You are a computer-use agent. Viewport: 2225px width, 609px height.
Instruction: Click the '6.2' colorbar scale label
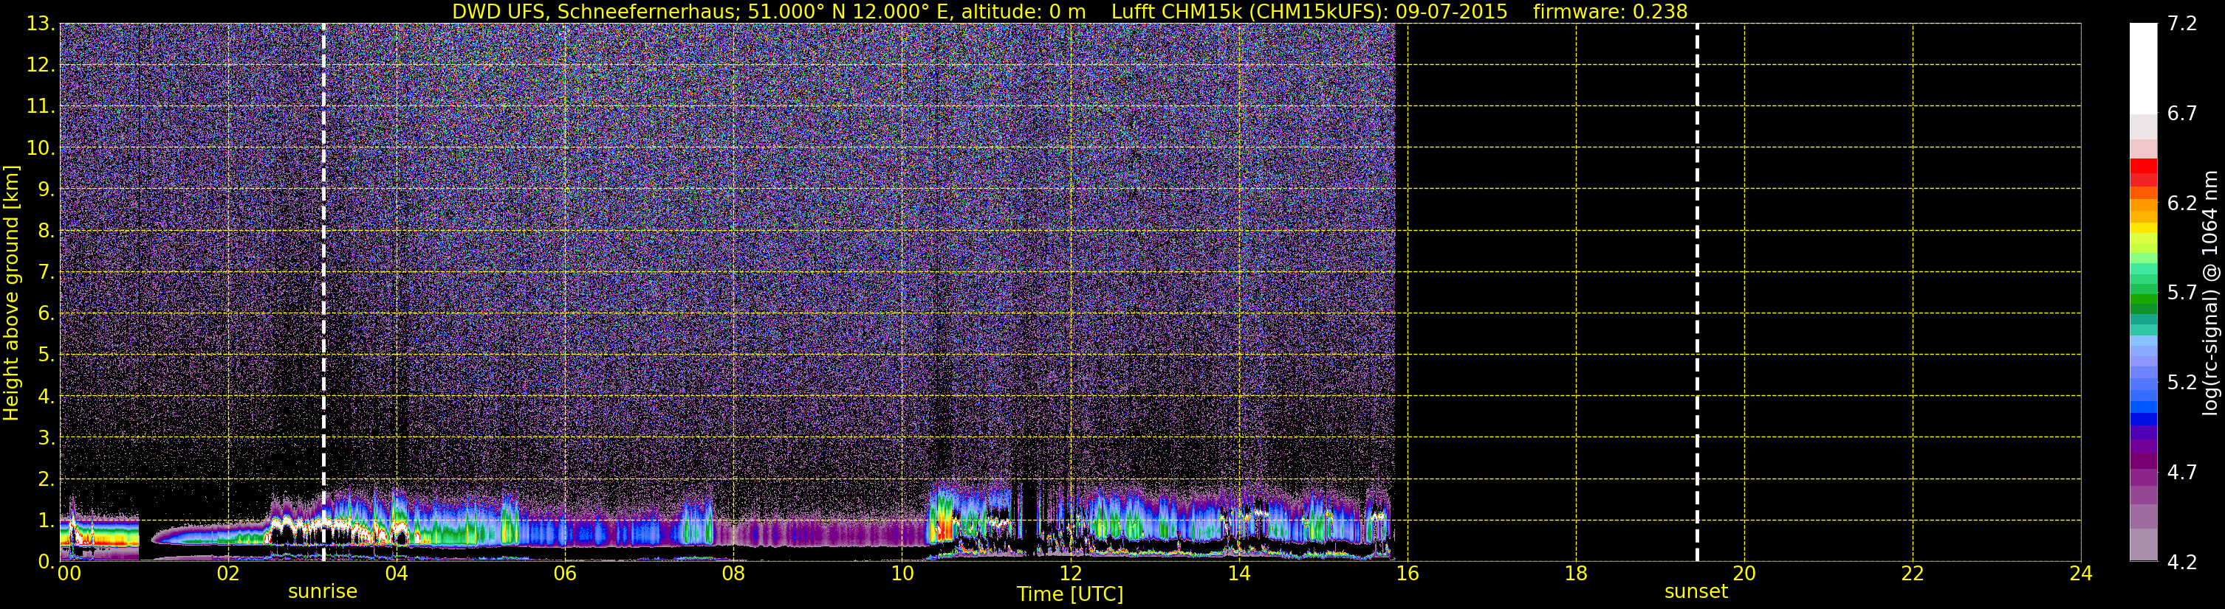[2182, 203]
